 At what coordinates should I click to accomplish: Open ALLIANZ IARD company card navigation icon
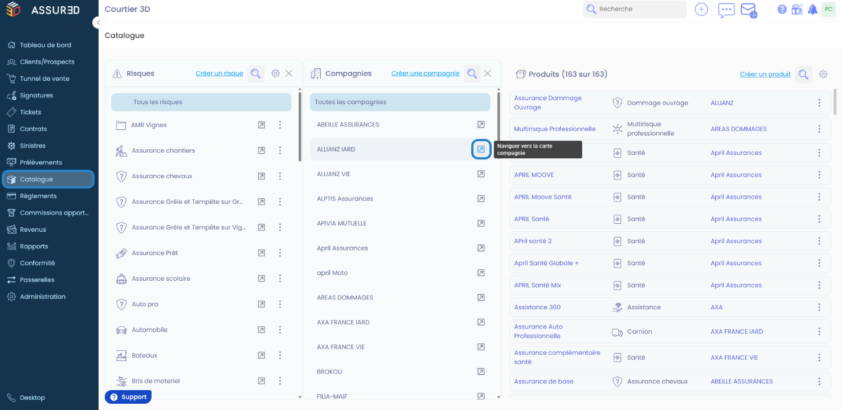[x=481, y=149]
